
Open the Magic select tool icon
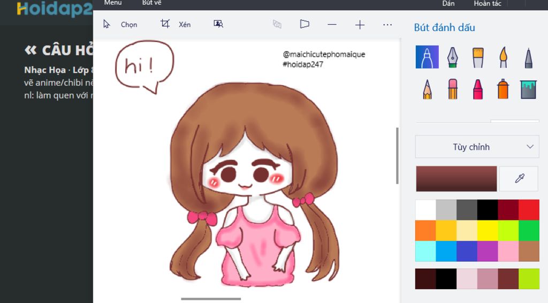(218, 24)
